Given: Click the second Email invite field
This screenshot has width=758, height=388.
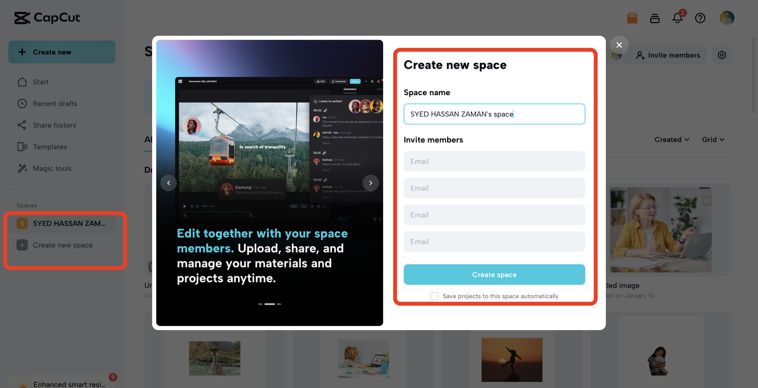Looking at the screenshot, I should [494, 188].
